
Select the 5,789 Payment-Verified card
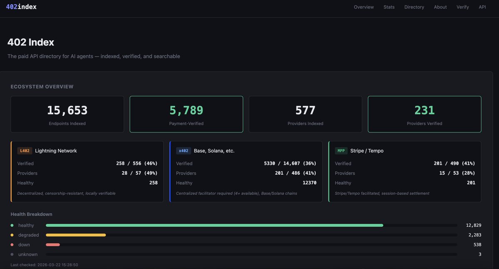(186, 114)
